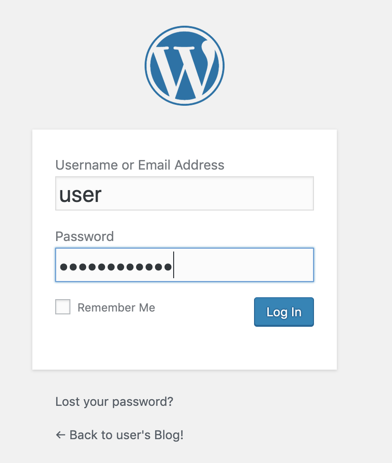Viewport: 392px width, 463px height.
Task: Tick the Remember Me checkbox
Action: [x=63, y=307]
